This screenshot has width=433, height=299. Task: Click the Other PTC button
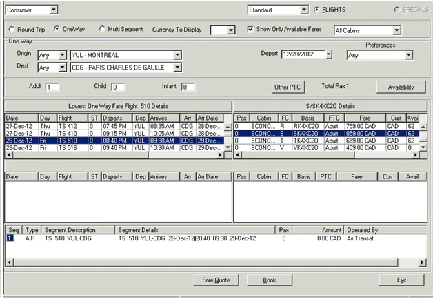click(x=288, y=87)
